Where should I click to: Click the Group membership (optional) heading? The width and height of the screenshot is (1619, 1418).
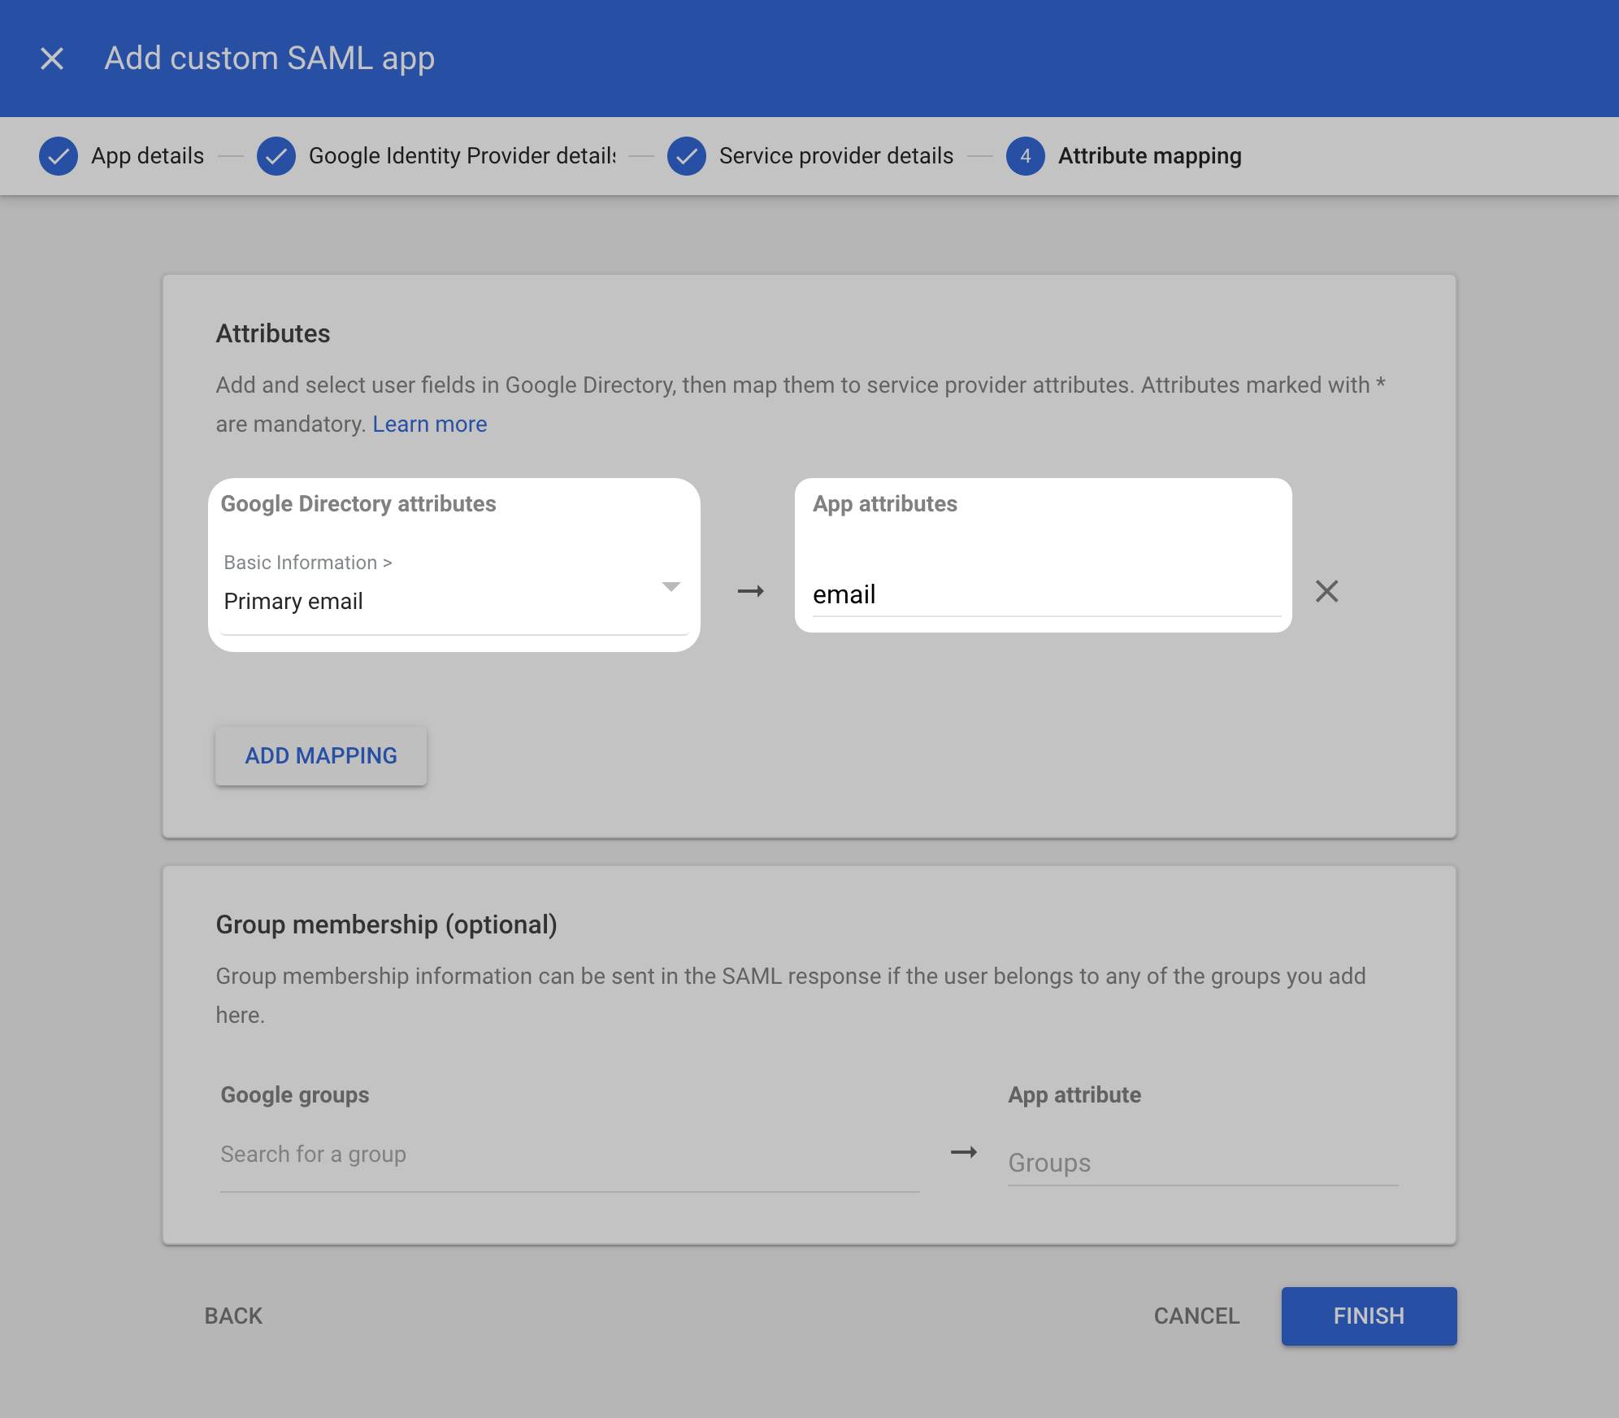coord(387,924)
